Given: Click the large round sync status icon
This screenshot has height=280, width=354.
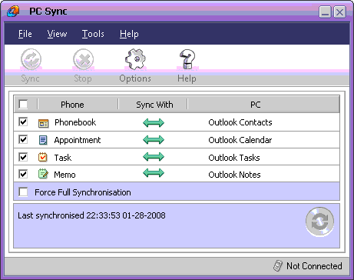Looking at the screenshot, I should [319, 222].
